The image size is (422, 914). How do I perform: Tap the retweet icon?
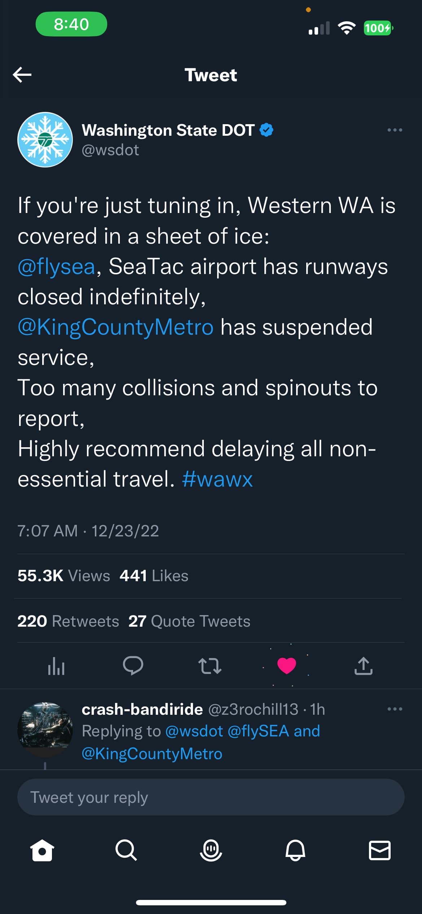[210, 666]
